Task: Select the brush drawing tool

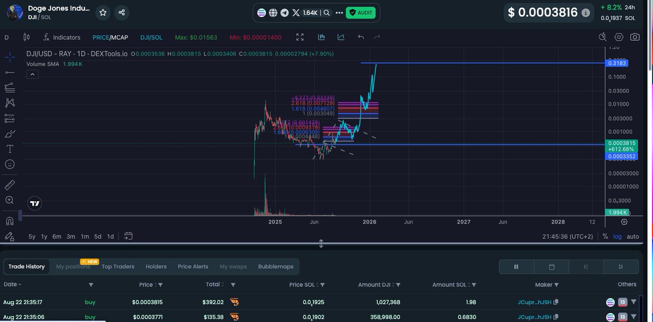Action: click(9, 133)
